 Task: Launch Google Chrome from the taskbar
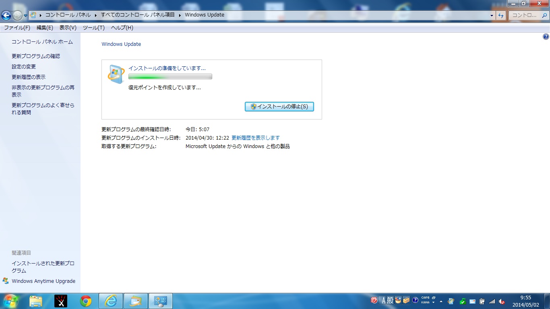[x=86, y=301]
